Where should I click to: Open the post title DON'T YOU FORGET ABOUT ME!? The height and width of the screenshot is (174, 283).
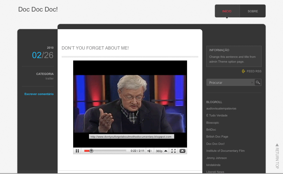95,48
